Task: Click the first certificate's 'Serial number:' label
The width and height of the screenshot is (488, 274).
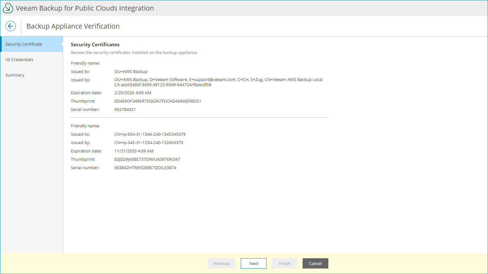Action: point(85,109)
